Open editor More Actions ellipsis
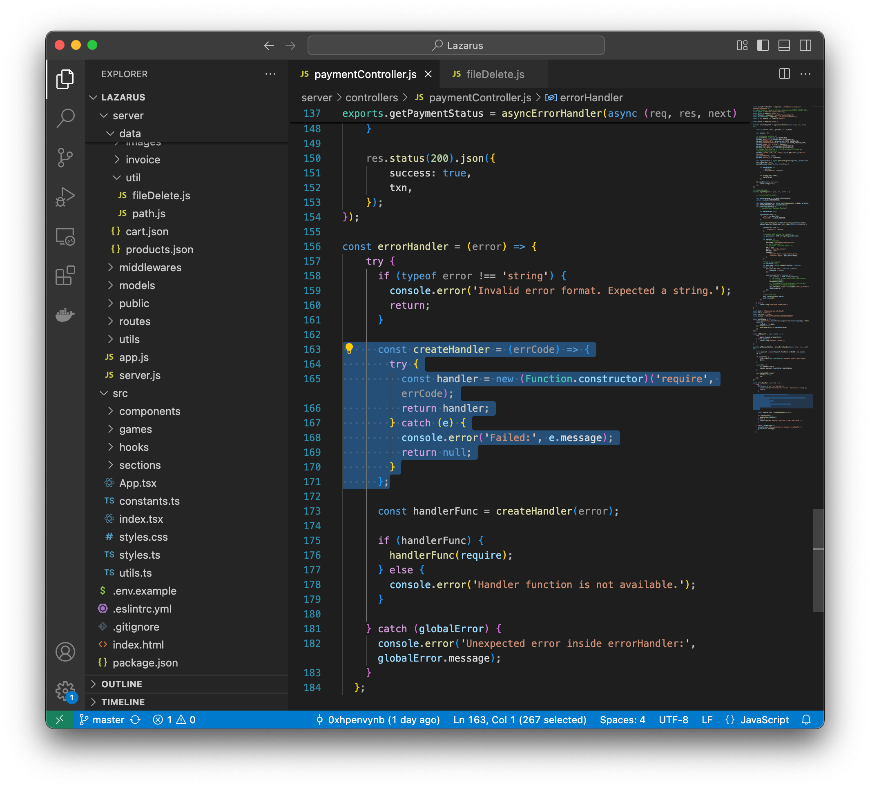 [805, 74]
